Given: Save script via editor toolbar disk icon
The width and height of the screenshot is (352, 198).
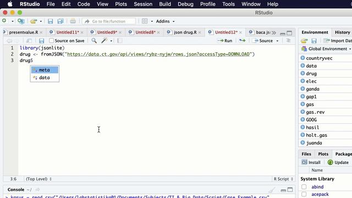Looking at the screenshot, I should click(x=42, y=41).
